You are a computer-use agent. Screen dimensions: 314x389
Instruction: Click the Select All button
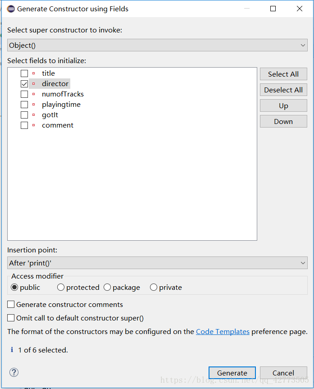pos(283,74)
